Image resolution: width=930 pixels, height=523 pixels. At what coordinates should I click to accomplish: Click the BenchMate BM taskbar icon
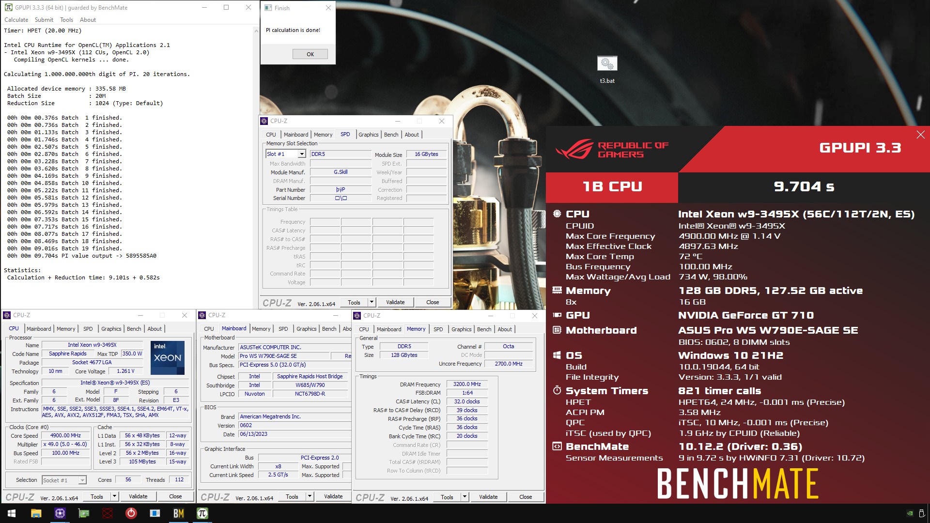click(179, 513)
